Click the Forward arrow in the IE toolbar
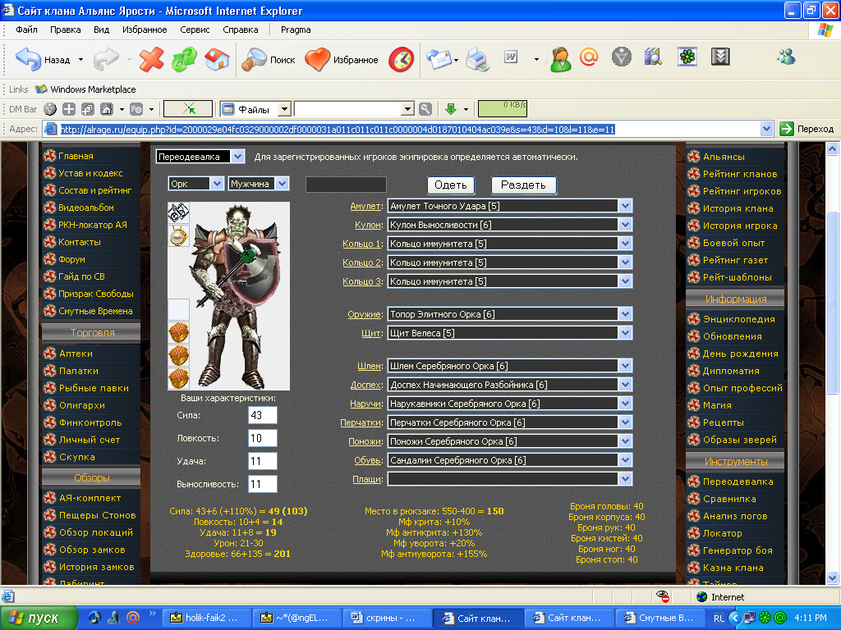Screen dimensions: 841x630 (106, 59)
